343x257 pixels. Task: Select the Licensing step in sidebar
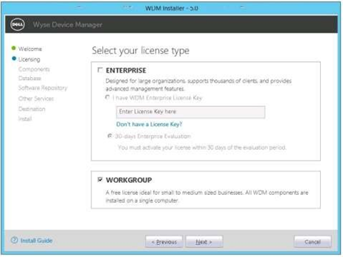coord(29,59)
